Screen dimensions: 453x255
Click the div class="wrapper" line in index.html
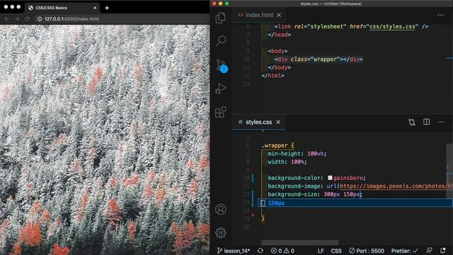[x=318, y=59]
